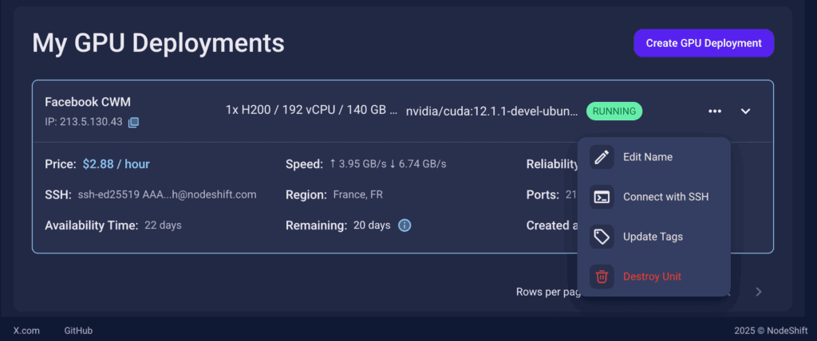Click the Create GPU Deployment button
Screen dimensions: 817x341
click(704, 43)
